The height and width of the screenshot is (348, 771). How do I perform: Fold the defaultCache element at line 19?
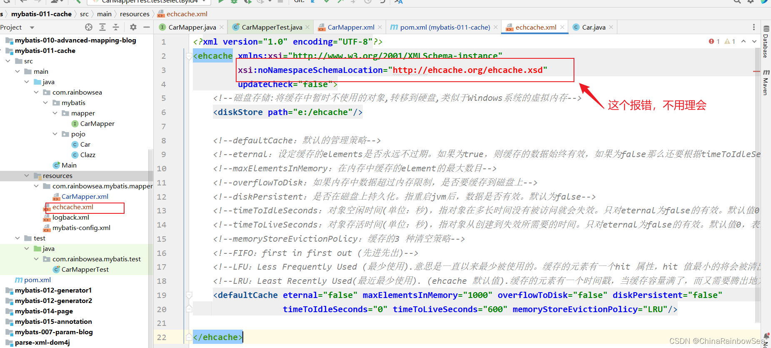coord(189,295)
